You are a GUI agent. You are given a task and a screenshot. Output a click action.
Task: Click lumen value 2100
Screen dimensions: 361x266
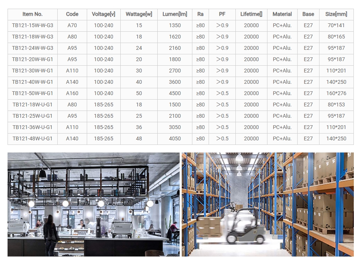[x=175, y=116]
